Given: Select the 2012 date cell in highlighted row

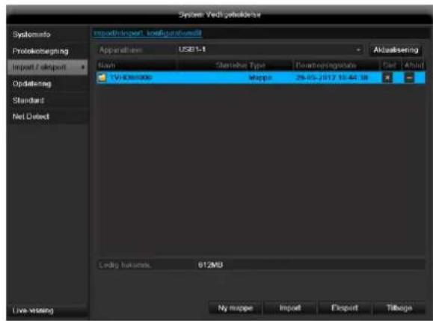Looking at the screenshot, I should click(x=331, y=78).
